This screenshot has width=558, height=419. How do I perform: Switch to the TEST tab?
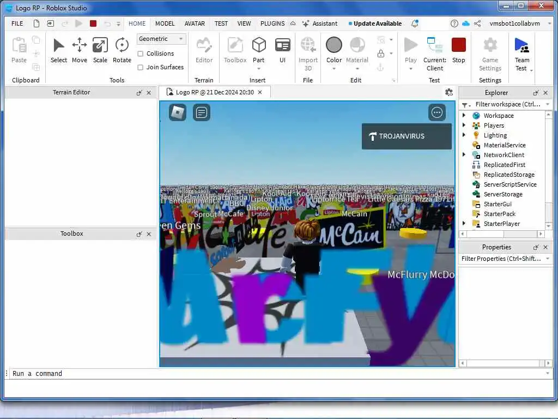coord(221,23)
